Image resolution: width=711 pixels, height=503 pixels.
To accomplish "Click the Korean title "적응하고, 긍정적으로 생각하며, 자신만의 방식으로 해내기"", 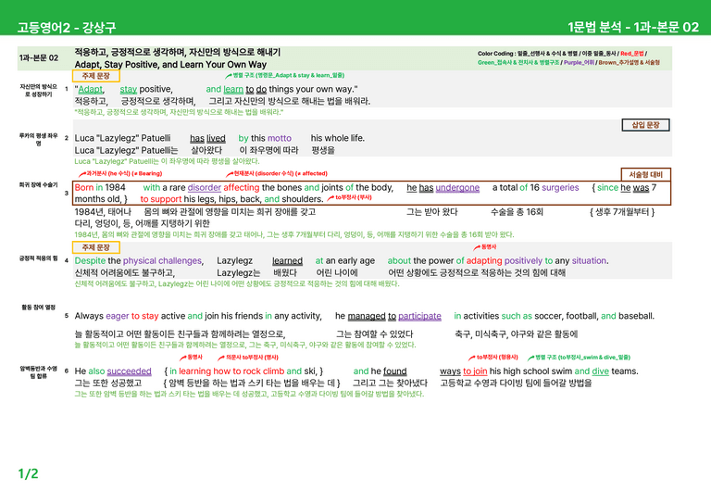I will click(x=178, y=52).
